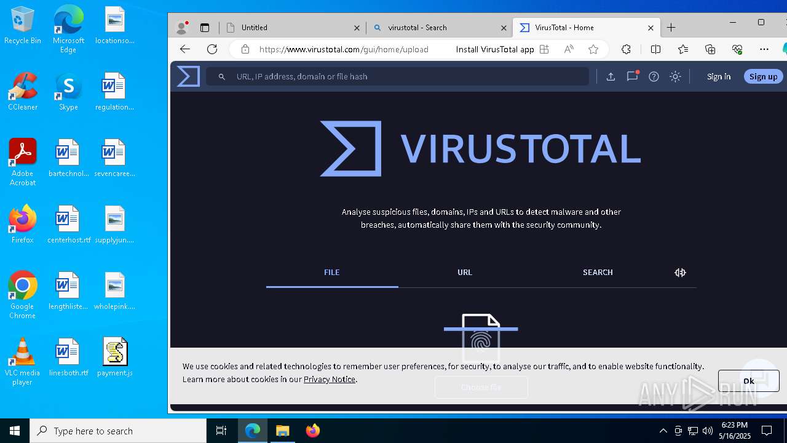
Task: Click the upload file icon in VirusTotal header
Action: [x=611, y=76]
